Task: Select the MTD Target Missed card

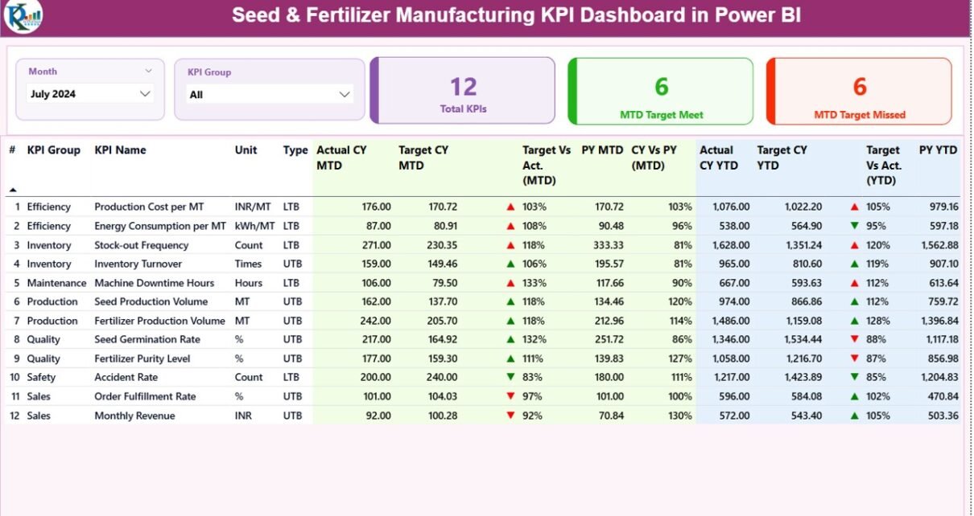Action: pos(859,92)
